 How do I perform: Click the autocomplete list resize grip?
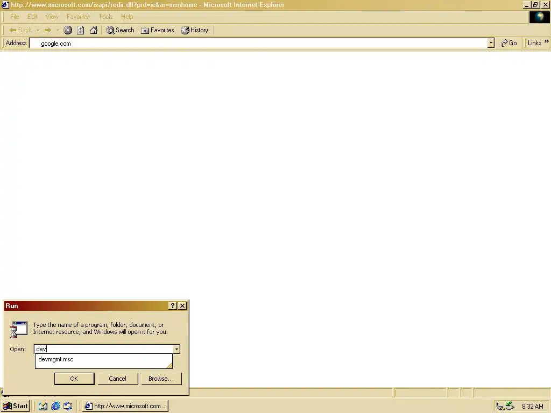[x=169, y=366]
